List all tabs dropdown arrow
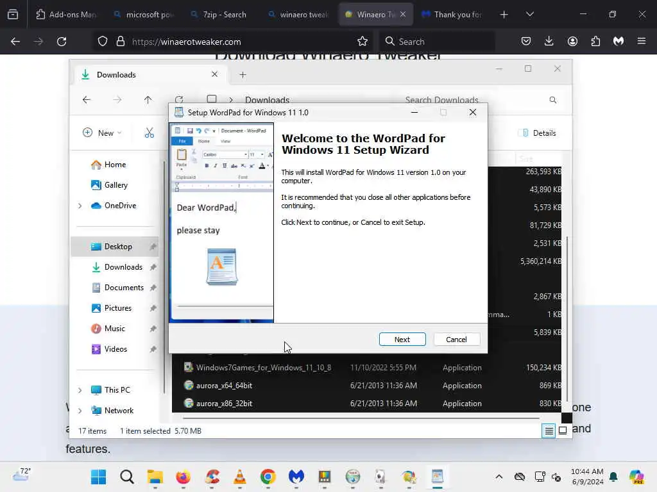 tap(529, 15)
